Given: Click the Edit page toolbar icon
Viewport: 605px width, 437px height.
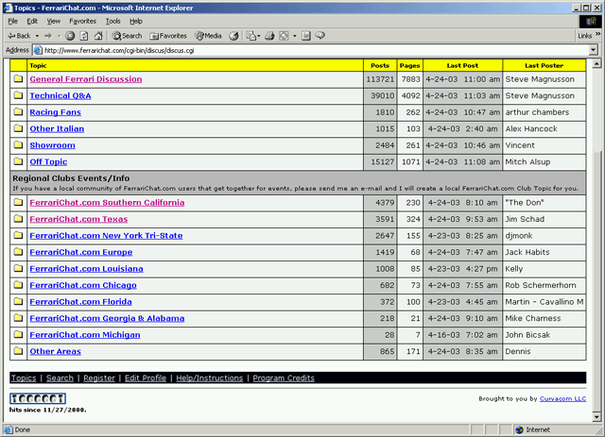Looking at the screenshot, I should [284, 36].
